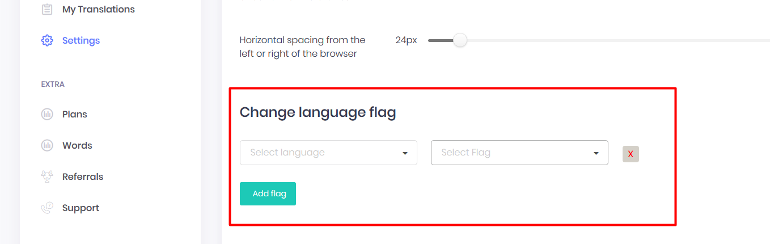770x244 pixels.
Task: Remove flag row with red X
Action: (631, 154)
